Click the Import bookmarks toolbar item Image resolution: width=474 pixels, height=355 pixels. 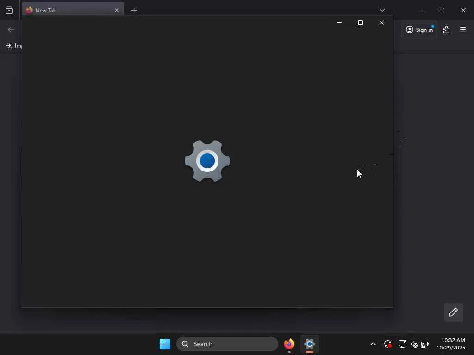14,46
